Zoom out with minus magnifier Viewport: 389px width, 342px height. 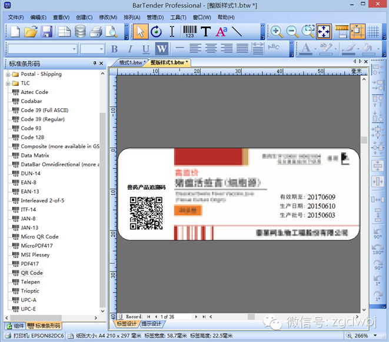click(x=292, y=32)
